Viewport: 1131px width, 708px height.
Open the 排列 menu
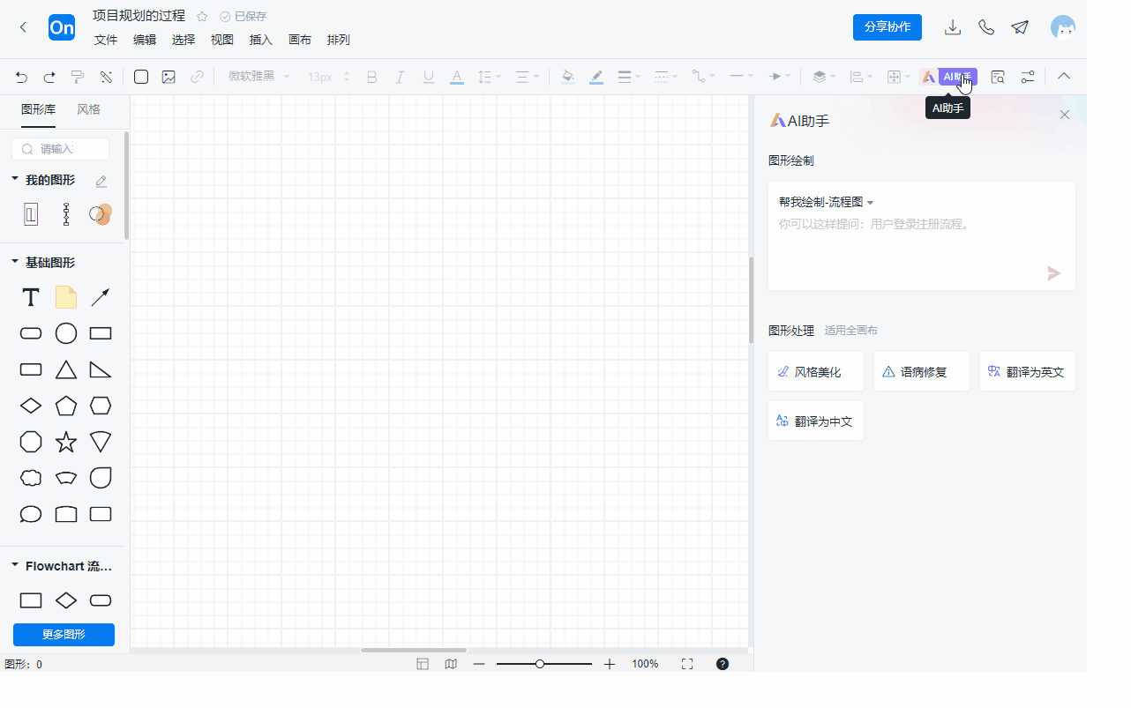(339, 40)
